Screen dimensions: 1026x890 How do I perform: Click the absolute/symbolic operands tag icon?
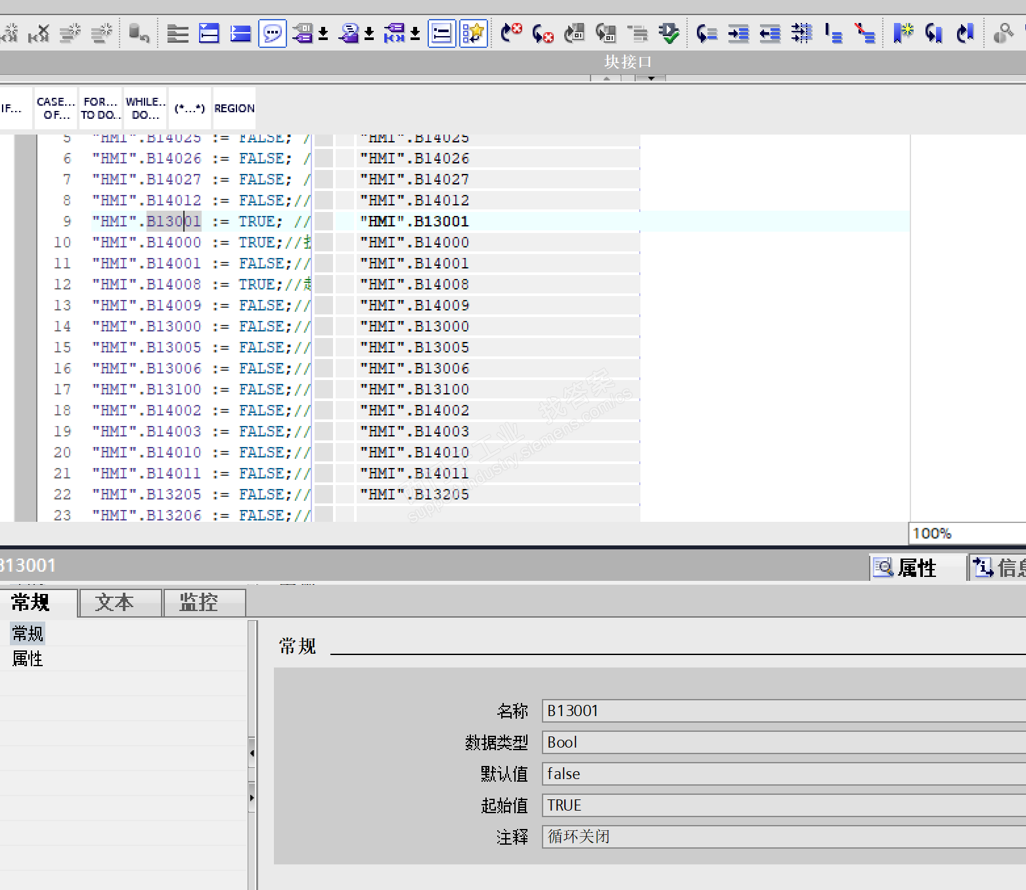point(303,33)
